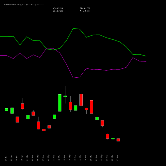Click the "22 May" date axis label
Viewport: 166px width, 166px height.
tap(102, 158)
